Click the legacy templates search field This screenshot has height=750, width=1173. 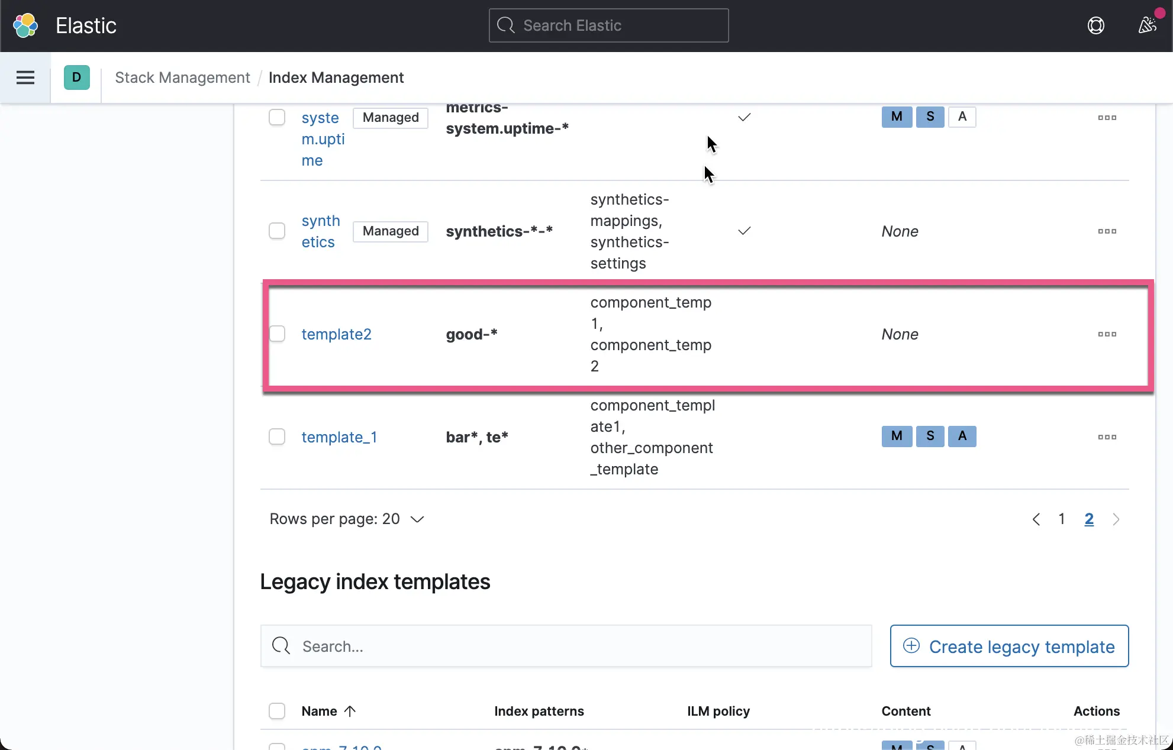[x=566, y=646]
